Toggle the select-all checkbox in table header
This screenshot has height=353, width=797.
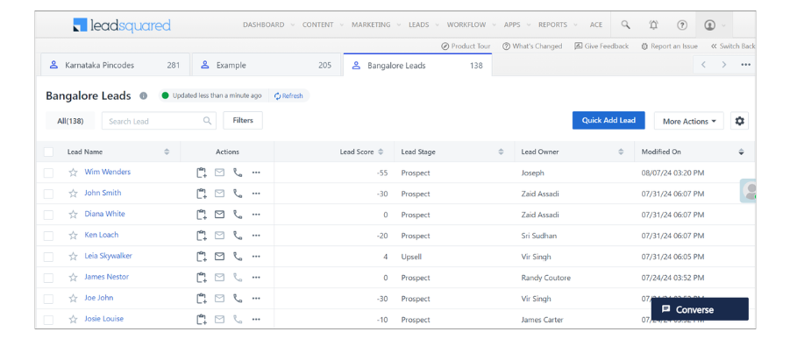point(49,152)
